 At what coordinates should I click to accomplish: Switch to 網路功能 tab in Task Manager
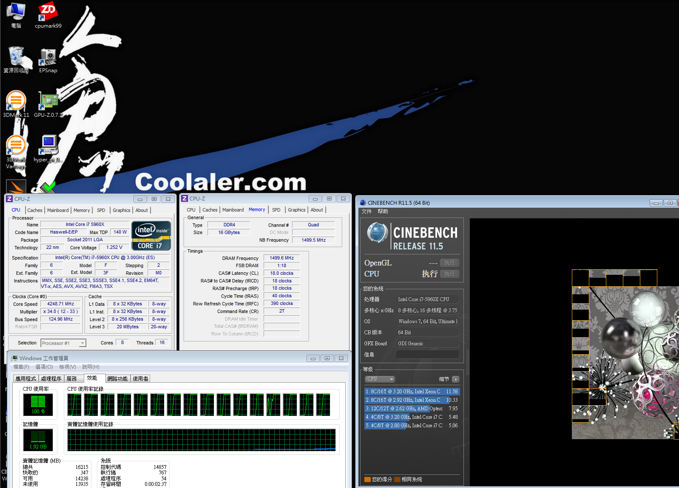[117, 379]
